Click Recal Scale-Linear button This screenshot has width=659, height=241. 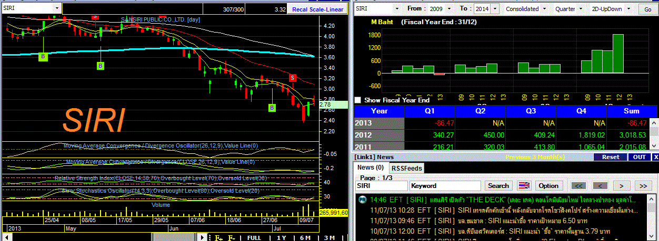pos(317,9)
